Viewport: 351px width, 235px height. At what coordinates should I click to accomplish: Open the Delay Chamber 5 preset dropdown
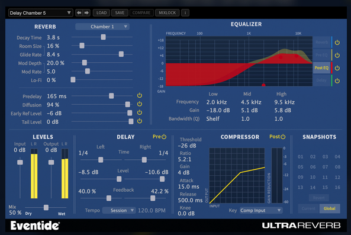coord(40,13)
